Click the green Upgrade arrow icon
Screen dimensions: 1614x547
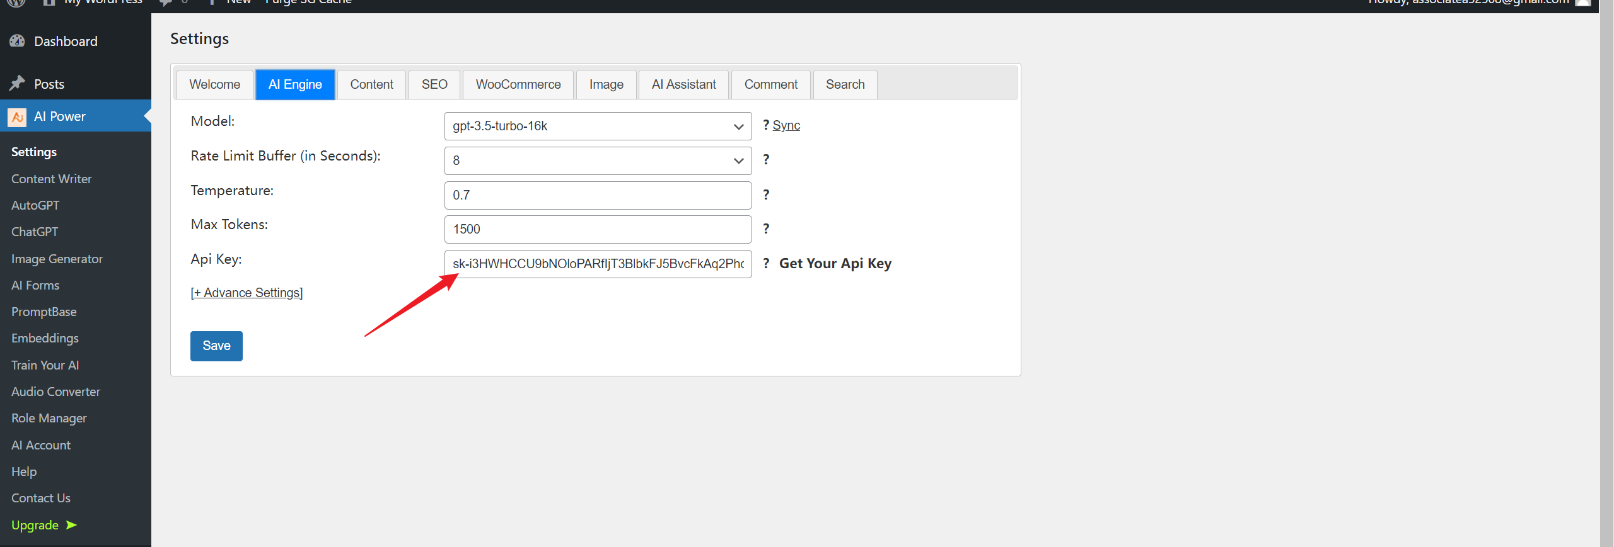pyautogui.click(x=71, y=525)
